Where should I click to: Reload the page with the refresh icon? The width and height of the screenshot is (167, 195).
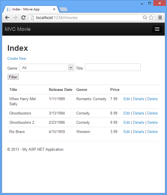(23, 18)
